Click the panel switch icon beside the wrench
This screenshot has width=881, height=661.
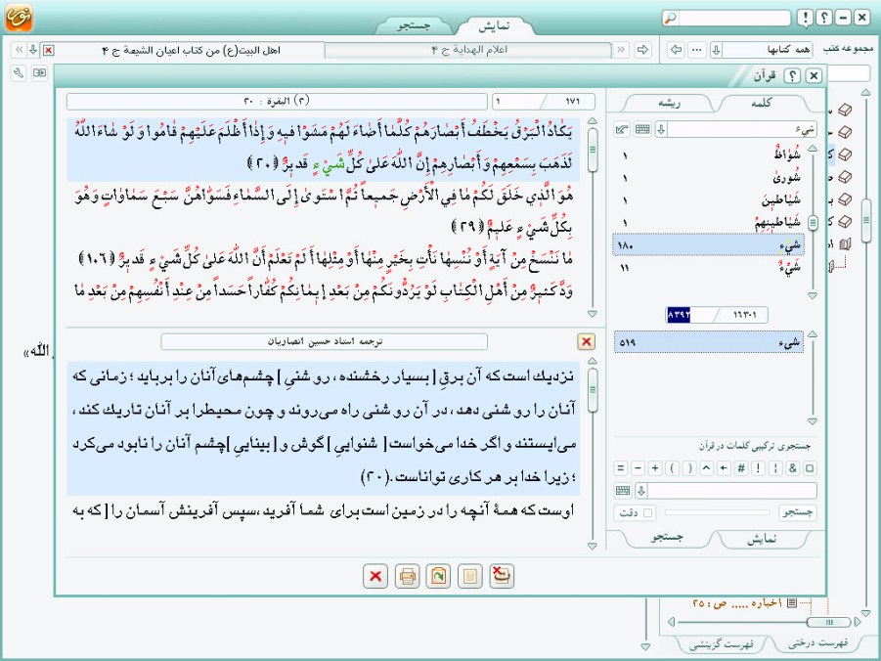(x=39, y=72)
